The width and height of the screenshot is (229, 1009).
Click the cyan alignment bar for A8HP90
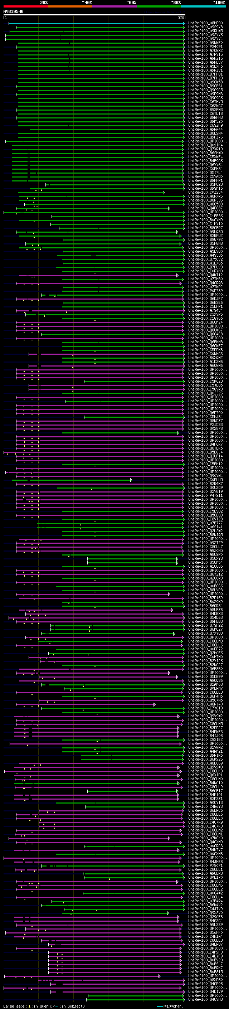(x=96, y=23)
